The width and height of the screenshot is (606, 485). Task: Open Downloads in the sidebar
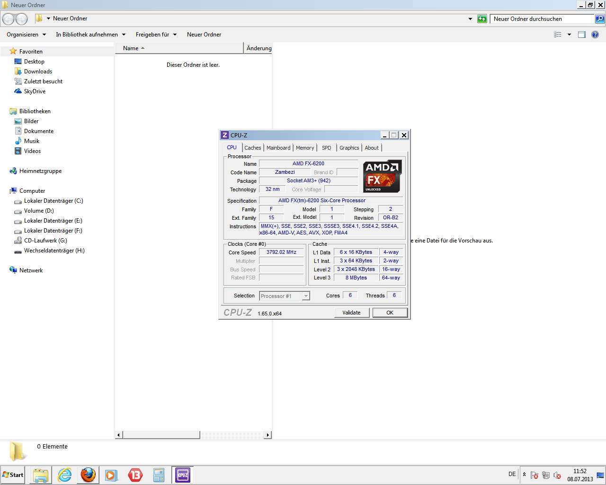pos(38,72)
